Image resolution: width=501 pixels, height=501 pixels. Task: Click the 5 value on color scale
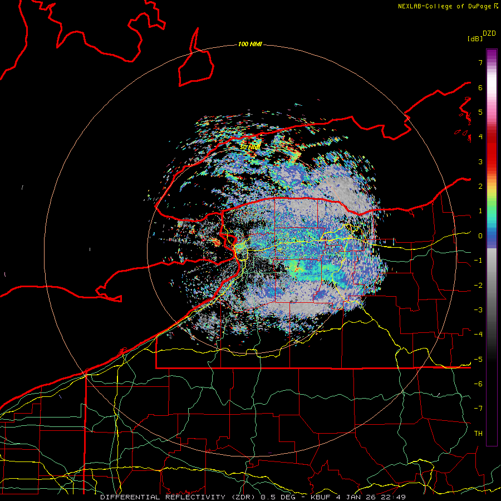point(480,112)
